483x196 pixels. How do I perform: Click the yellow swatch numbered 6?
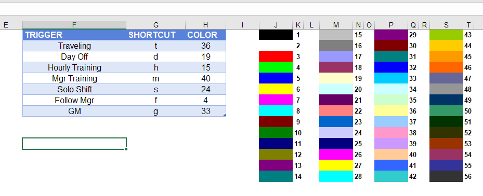[276, 89]
